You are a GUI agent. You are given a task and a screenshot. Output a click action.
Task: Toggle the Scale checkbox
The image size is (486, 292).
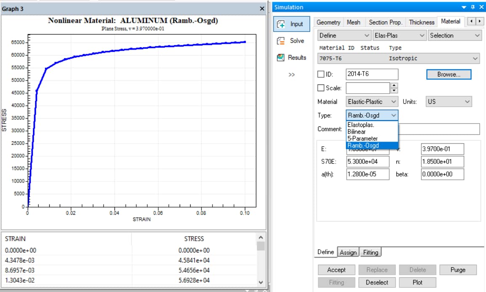click(x=321, y=88)
